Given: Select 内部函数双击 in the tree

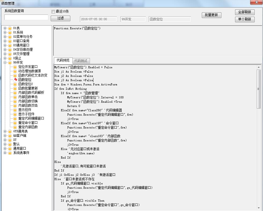Looking at the screenshot, I should [28, 105].
